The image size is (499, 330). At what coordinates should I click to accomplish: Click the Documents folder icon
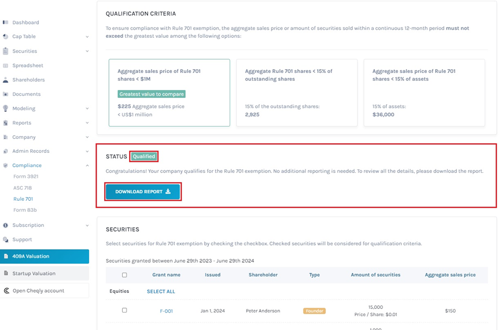(x=5, y=94)
